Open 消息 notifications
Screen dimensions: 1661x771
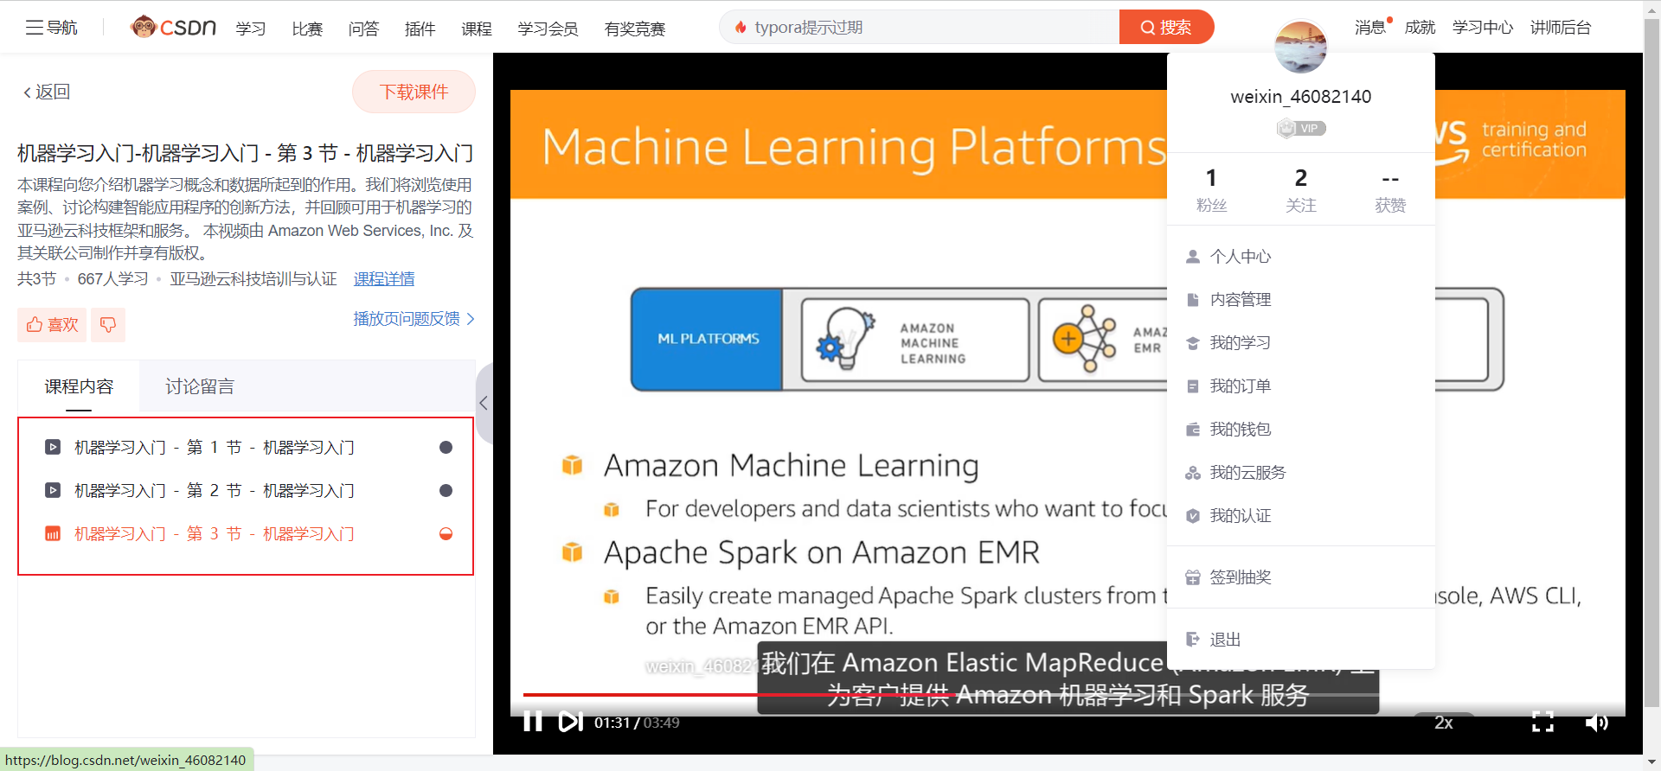(x=1372, y=27)
